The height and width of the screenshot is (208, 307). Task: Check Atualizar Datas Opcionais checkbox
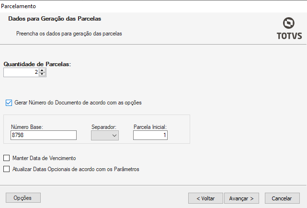(7, 169)
